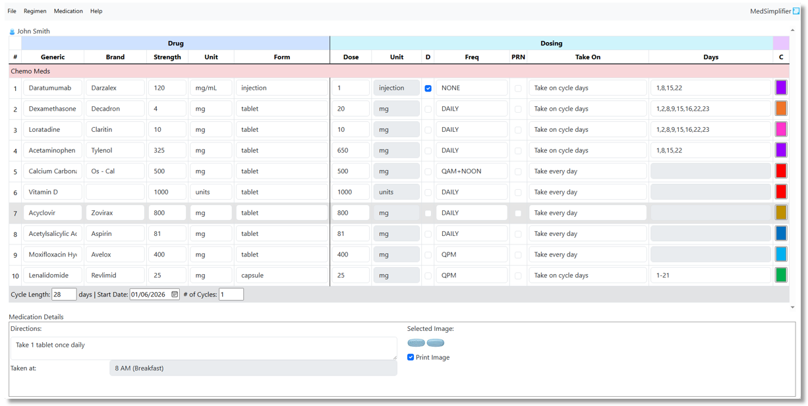Toggle the PRN checkbox for Loratadine

click(518, 130)
